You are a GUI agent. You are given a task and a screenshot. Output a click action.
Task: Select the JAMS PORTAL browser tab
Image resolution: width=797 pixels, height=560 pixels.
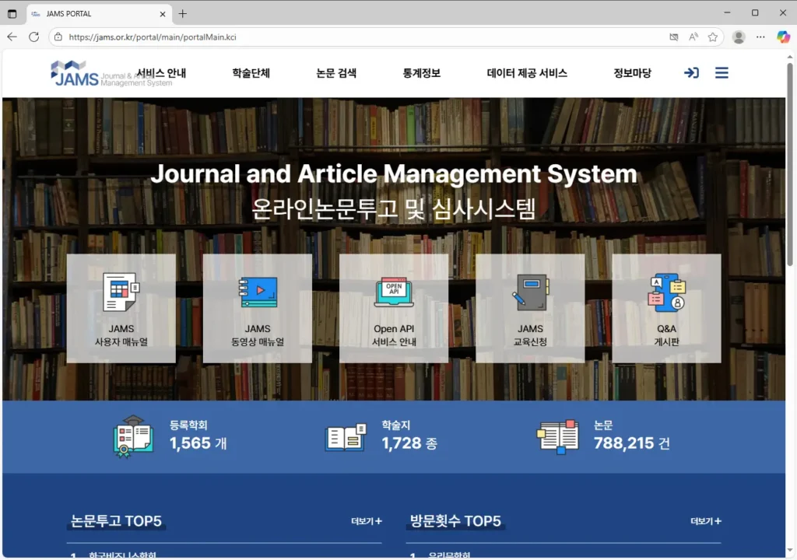(x=99, y=14)
